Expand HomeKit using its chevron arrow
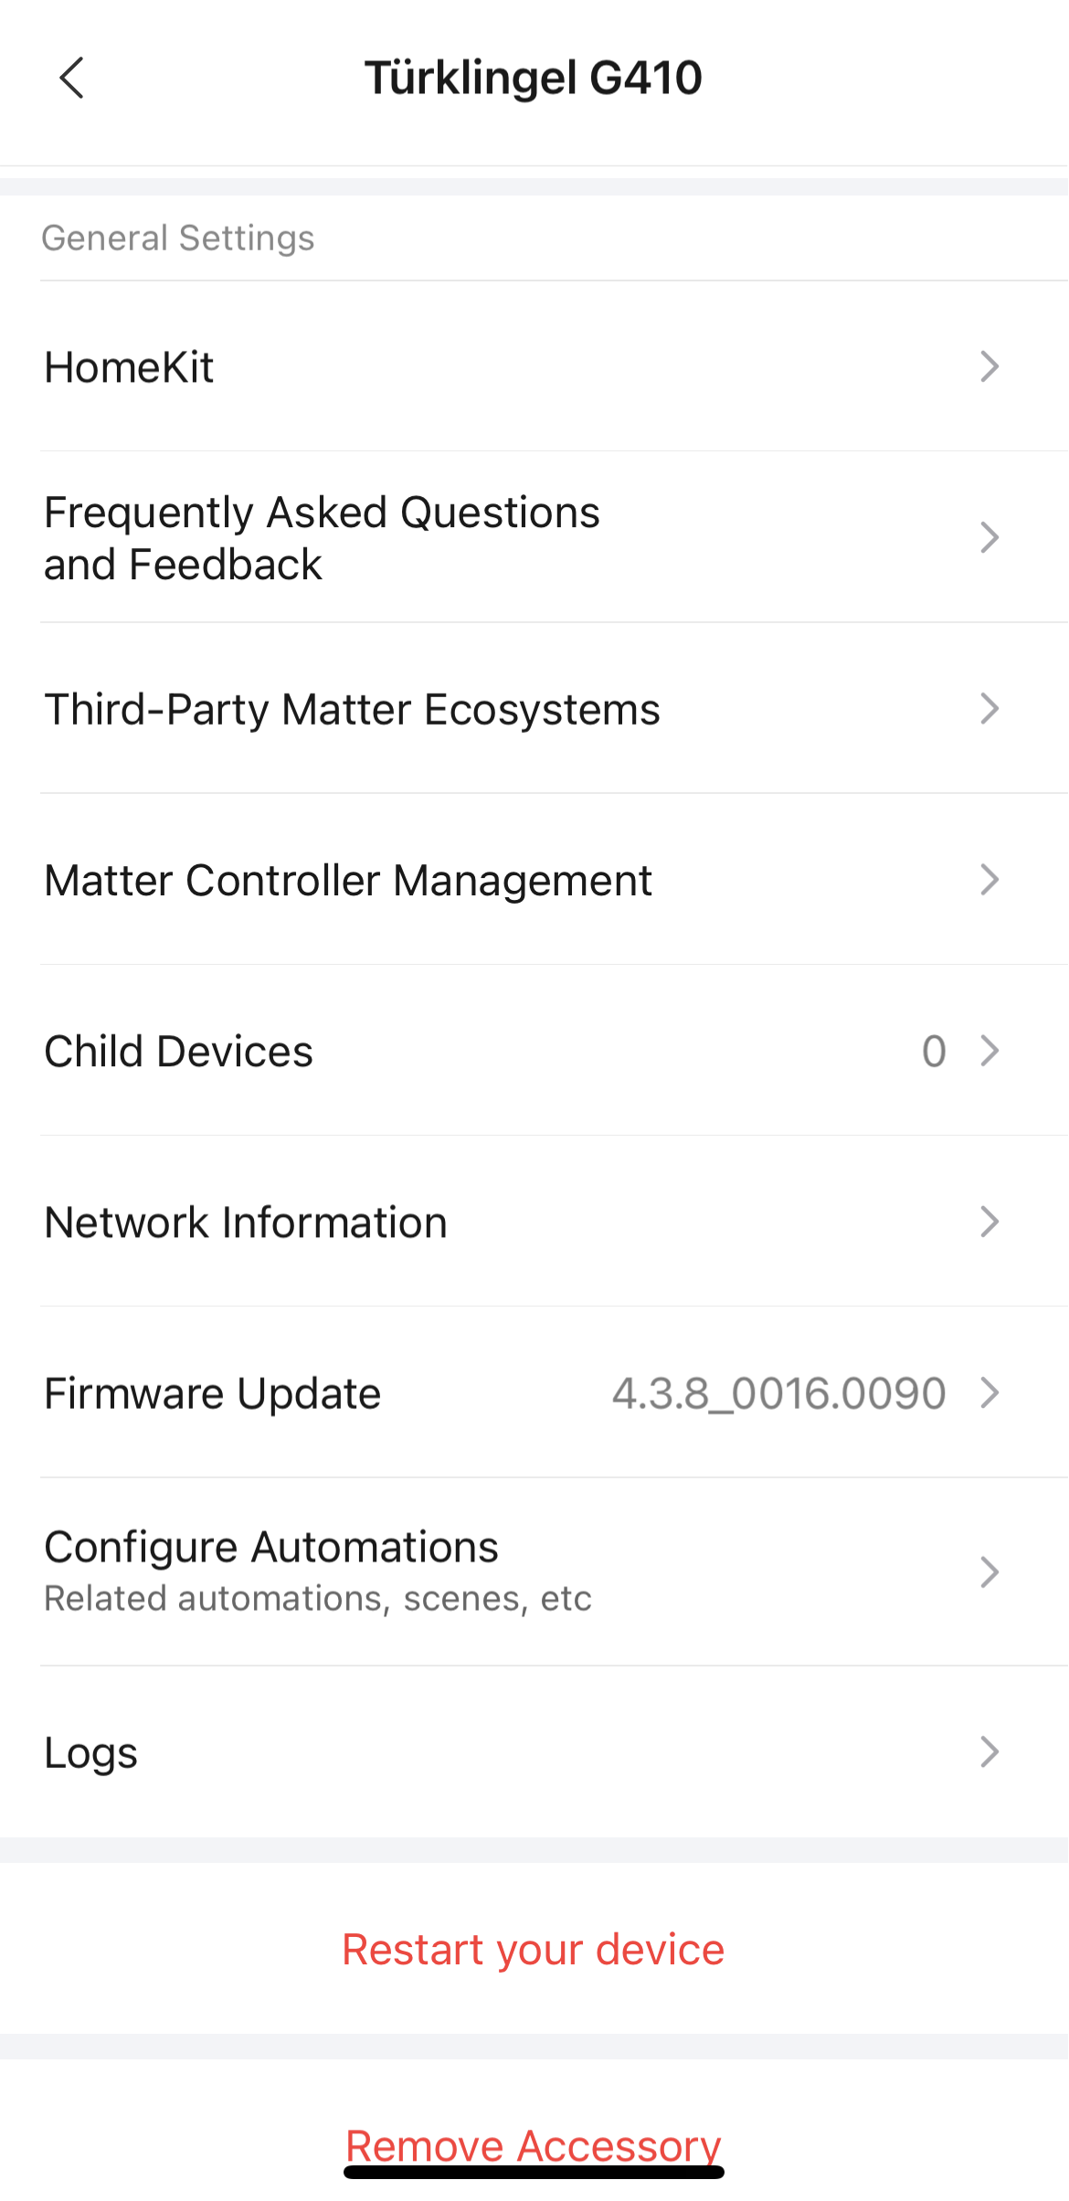The image size is (1069, 2201). coord(989,367)
